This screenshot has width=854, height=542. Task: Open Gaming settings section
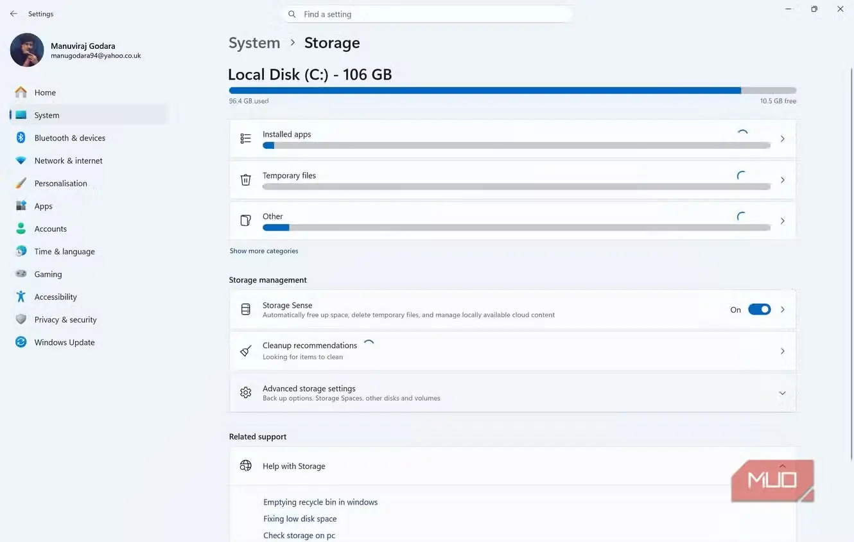point(89,274)
